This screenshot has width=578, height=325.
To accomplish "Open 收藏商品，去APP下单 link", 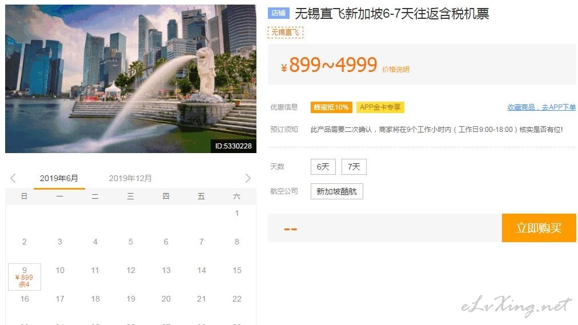I will click(541, 107).
